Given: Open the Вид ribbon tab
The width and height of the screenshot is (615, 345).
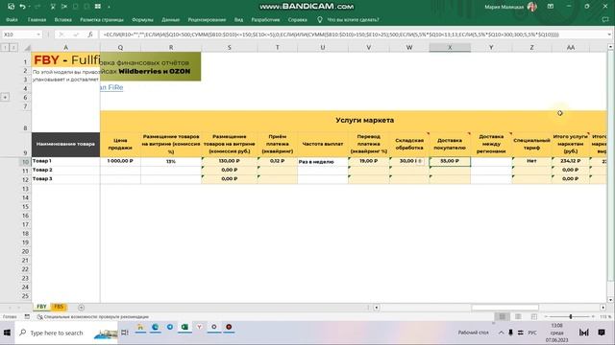Looking at the screenshot, I should (238, 19).
